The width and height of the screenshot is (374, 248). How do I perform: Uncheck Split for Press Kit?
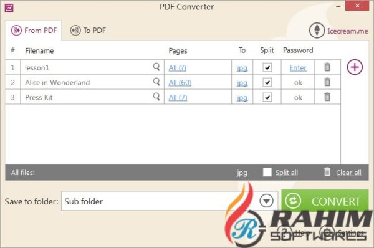click(x=267, y=97)
